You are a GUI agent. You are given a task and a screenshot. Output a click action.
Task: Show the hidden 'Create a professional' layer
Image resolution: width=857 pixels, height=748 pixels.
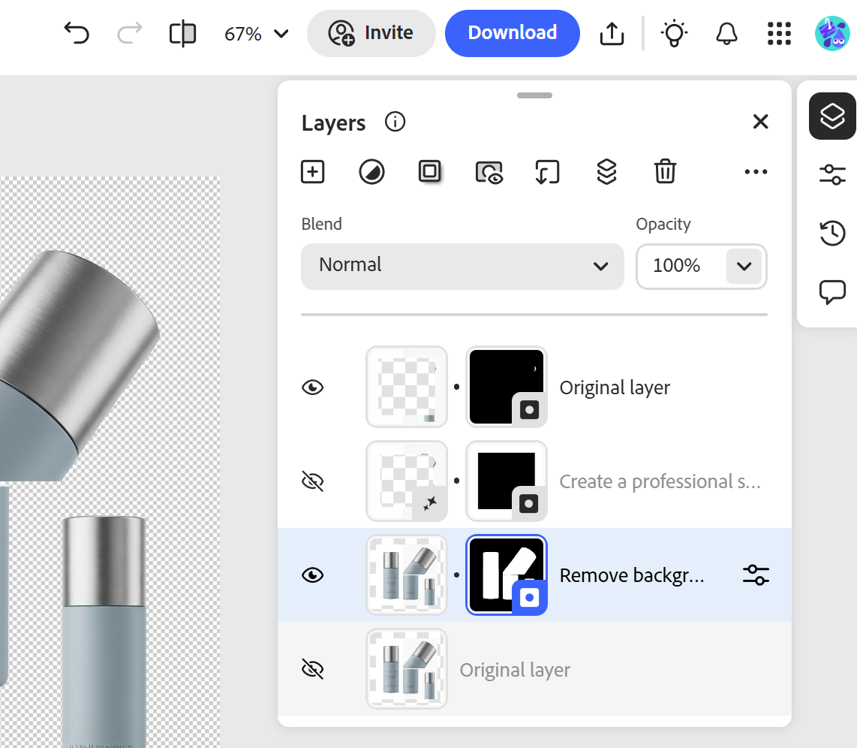click(x=312, y=481)
